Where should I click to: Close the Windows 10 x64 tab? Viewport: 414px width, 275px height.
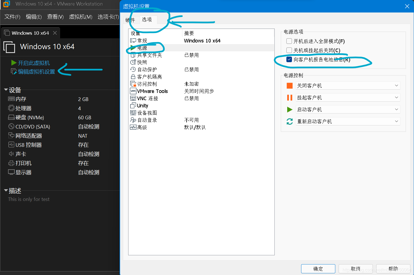click(55, 33)
